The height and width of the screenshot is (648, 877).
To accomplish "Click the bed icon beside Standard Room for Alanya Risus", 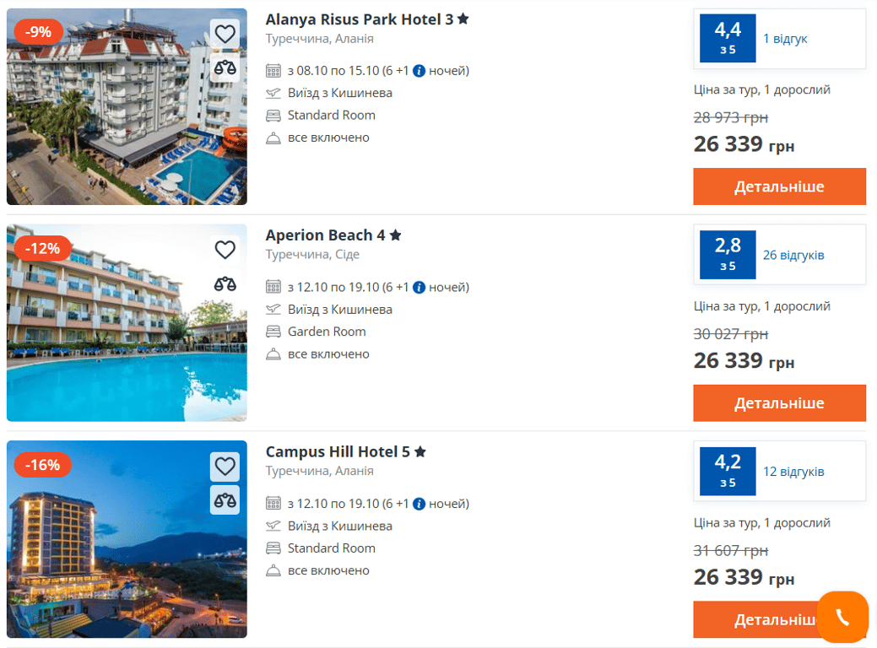I will pyautogui.click(x=273, y=115).
